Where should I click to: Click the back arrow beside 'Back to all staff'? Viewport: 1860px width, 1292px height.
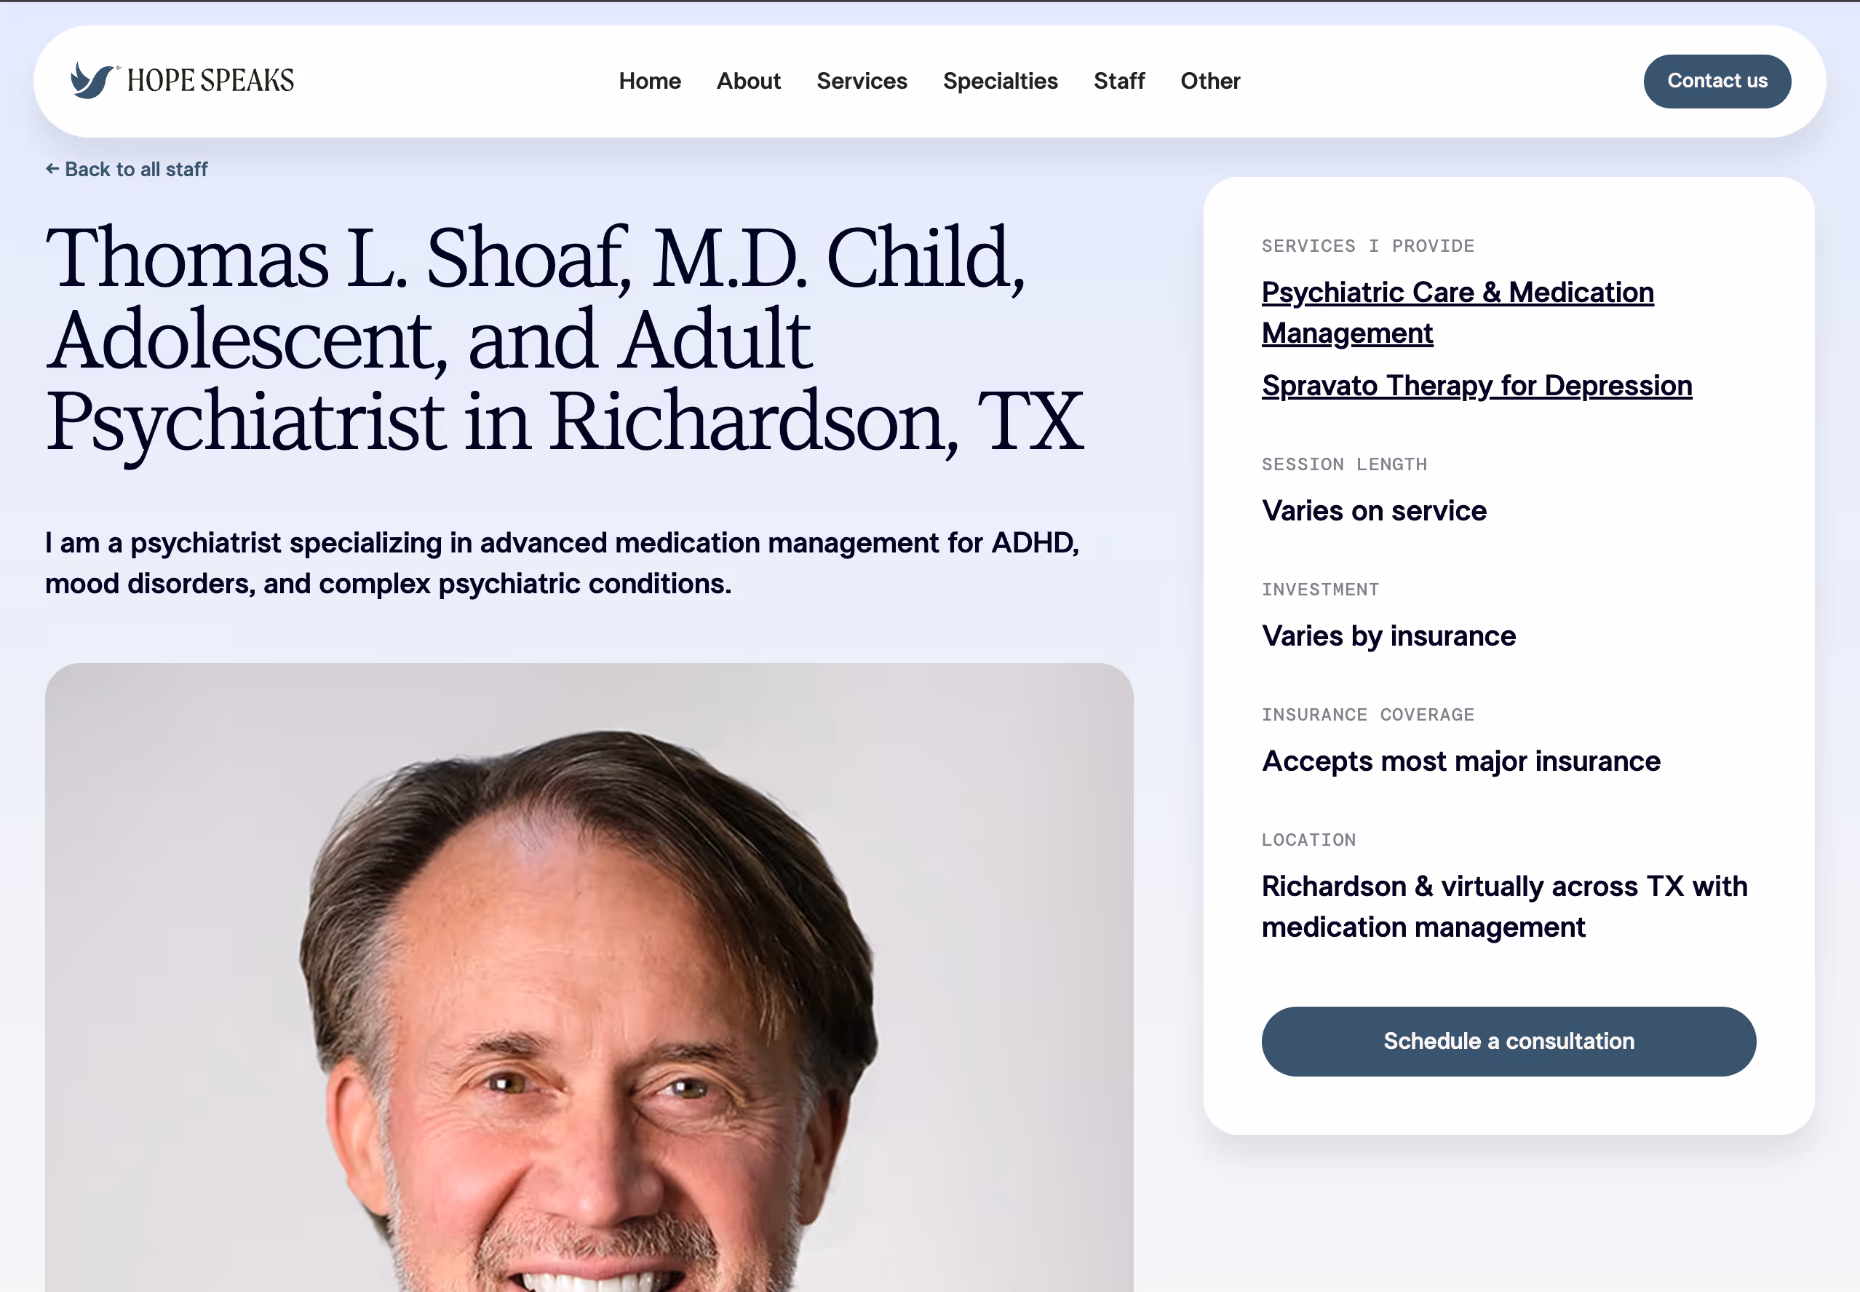tap(53, 168)
